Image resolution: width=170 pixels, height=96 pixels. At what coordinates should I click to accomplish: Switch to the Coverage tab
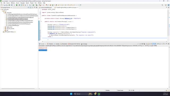(84, 44)
